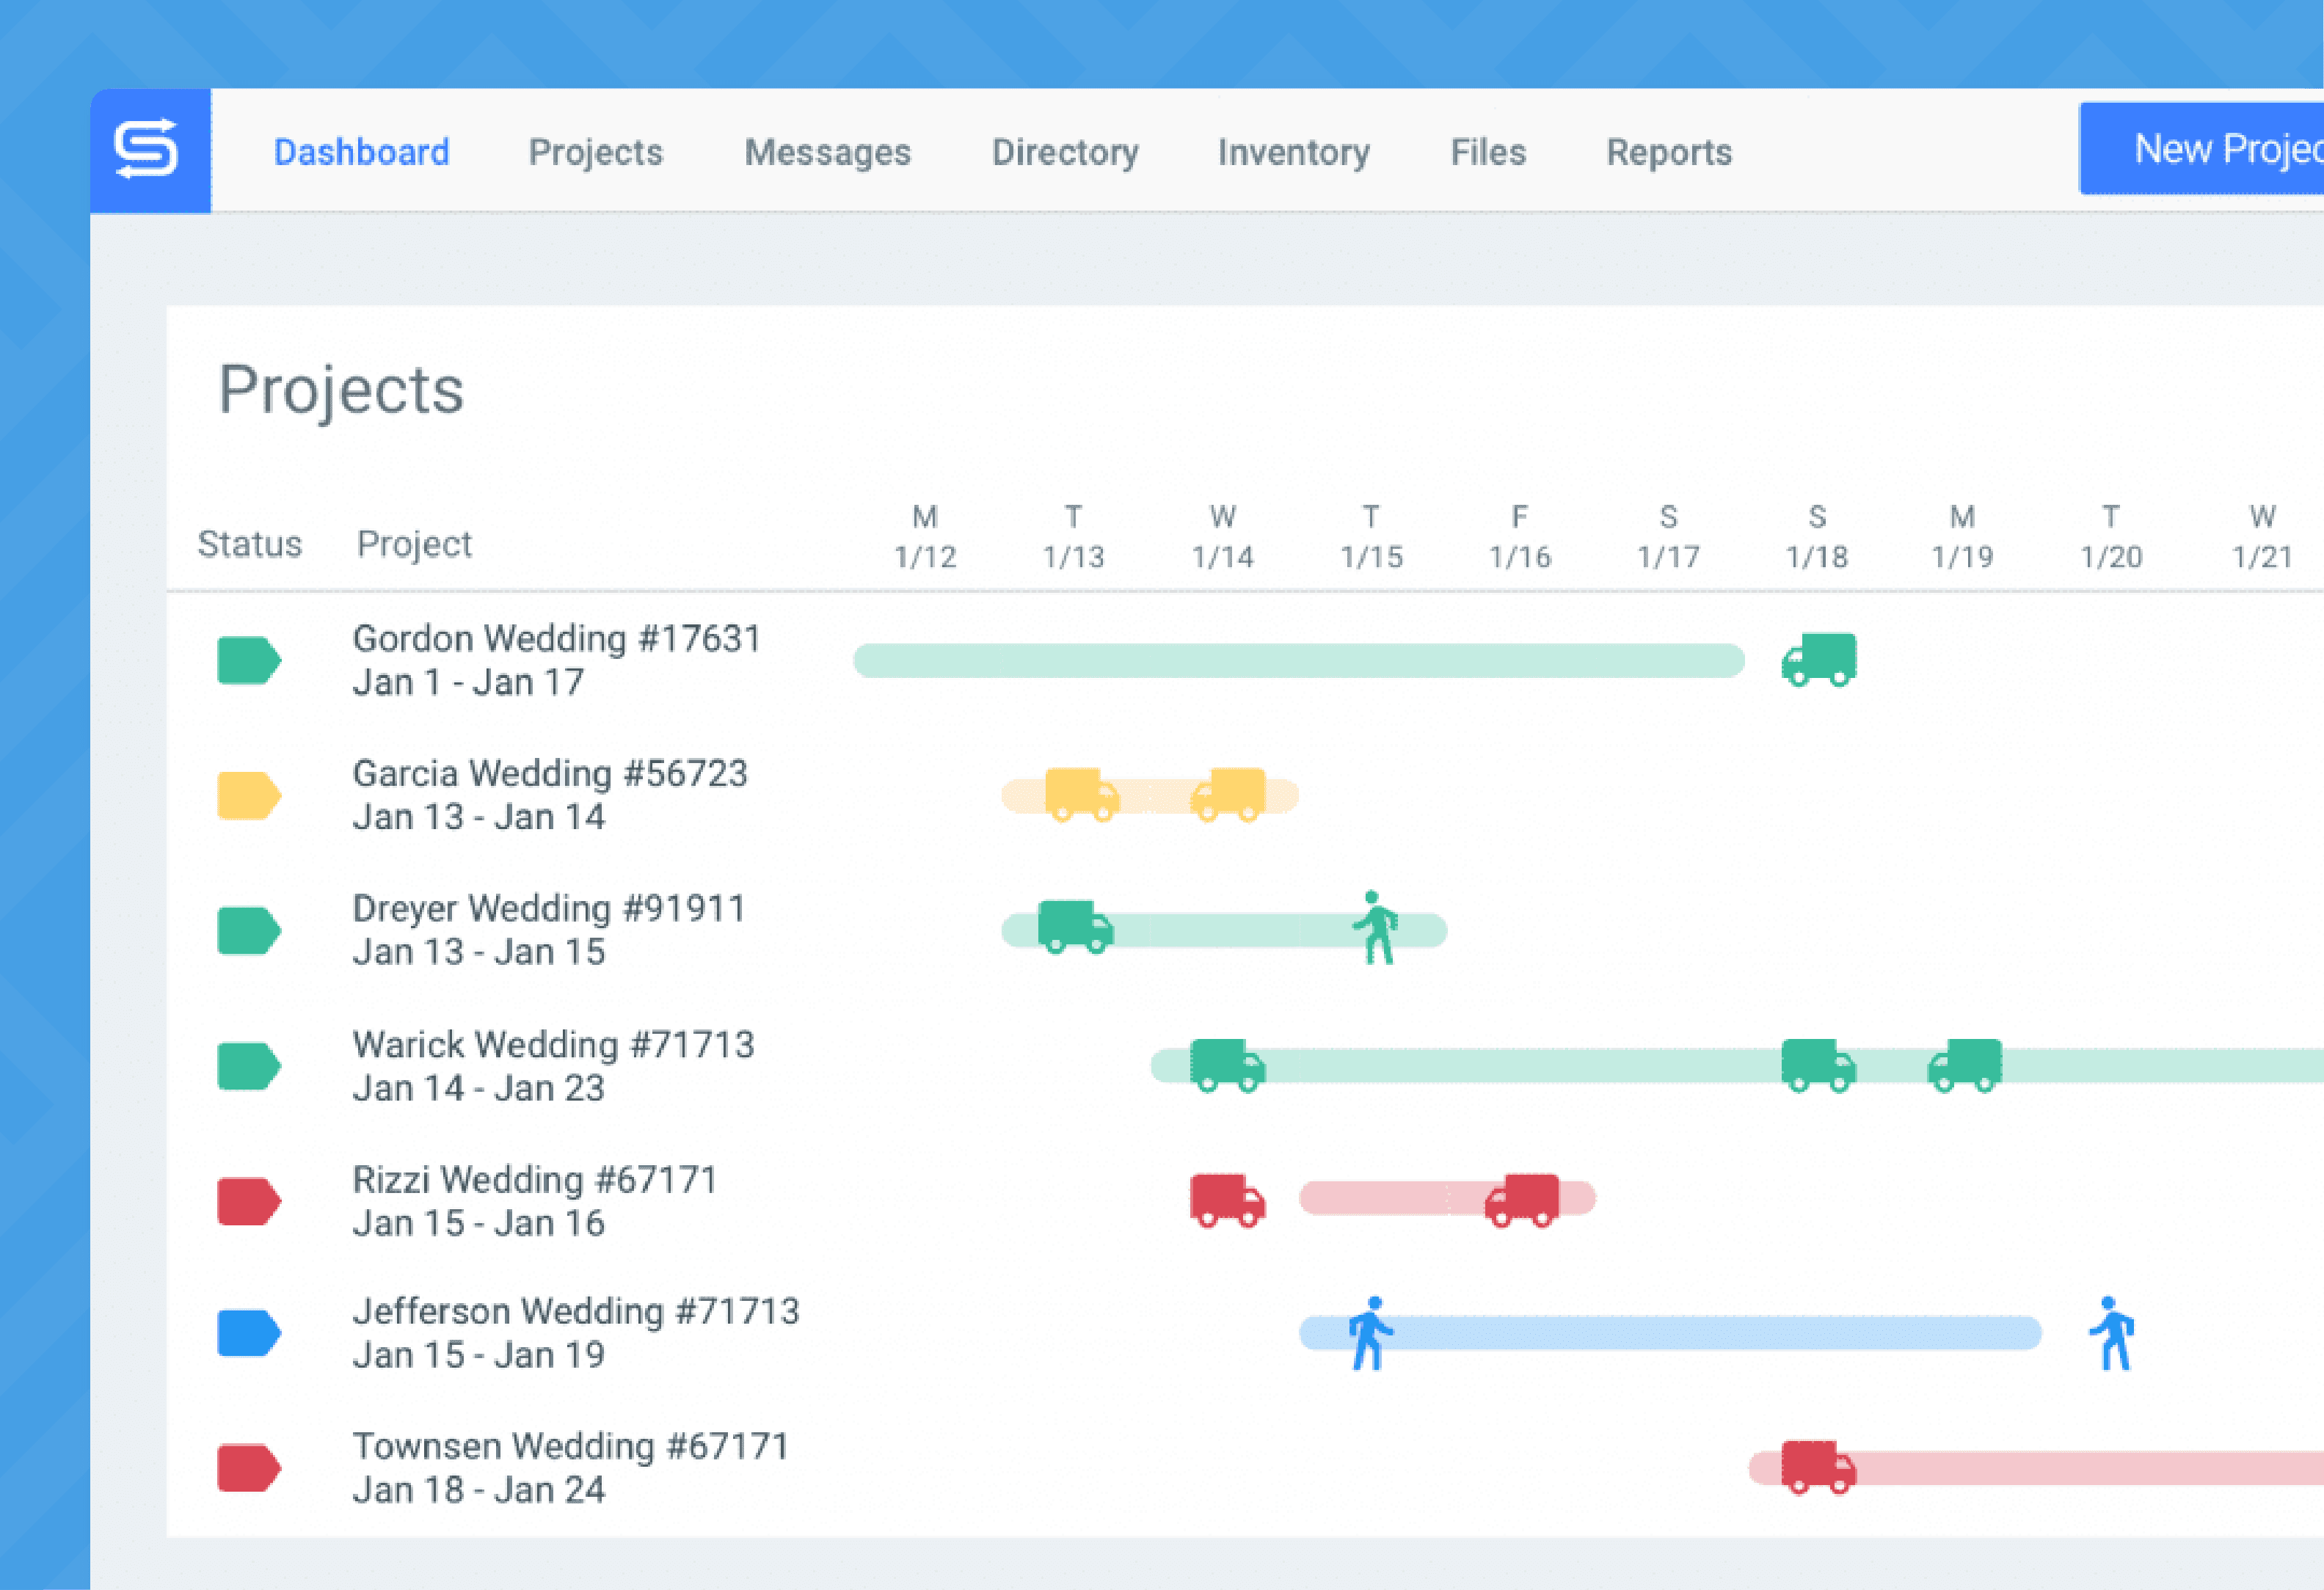Click the Gordon Wedding green timeline bar
Image resolution: width=2324 pixels, height=1590 pixels.
click(1299, 661)
